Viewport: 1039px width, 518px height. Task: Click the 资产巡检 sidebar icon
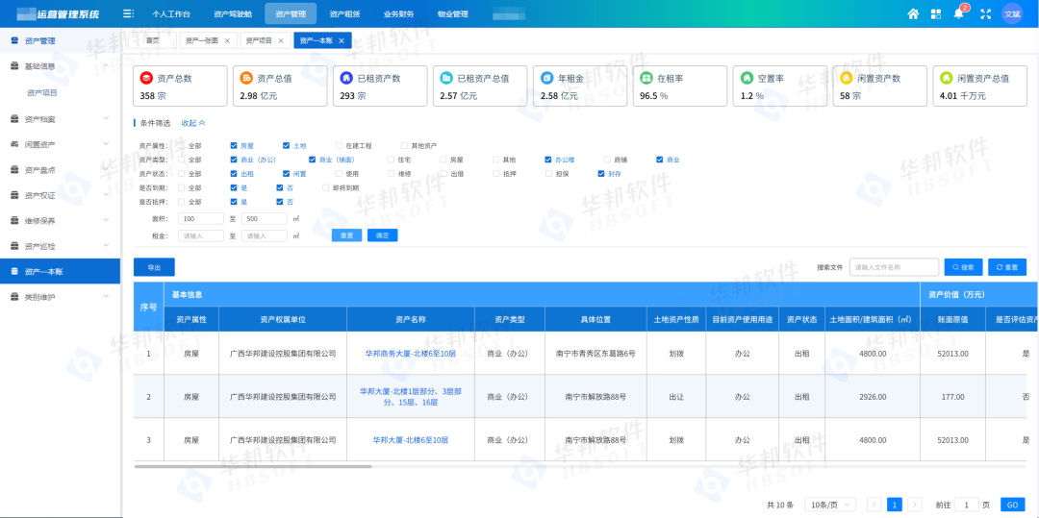(x=14, y=246)
